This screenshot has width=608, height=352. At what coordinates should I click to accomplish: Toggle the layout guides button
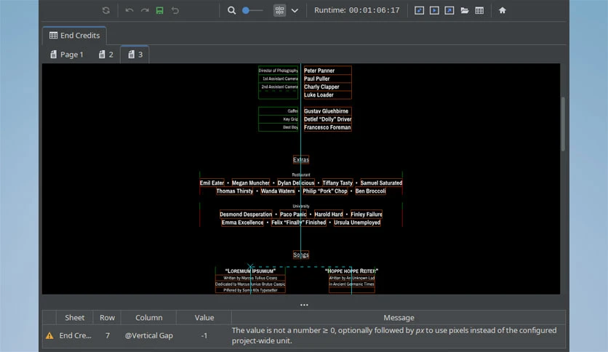(279, 10)
